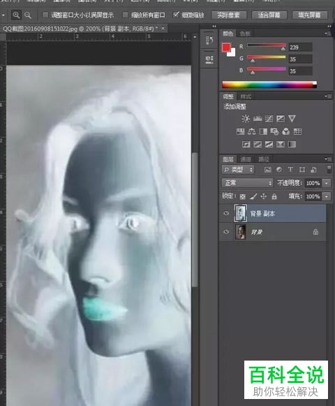The height and width of the screenshot is (406, 335).
Task: Enable 缩放所有窗口 checkbox
Action: 125,15
